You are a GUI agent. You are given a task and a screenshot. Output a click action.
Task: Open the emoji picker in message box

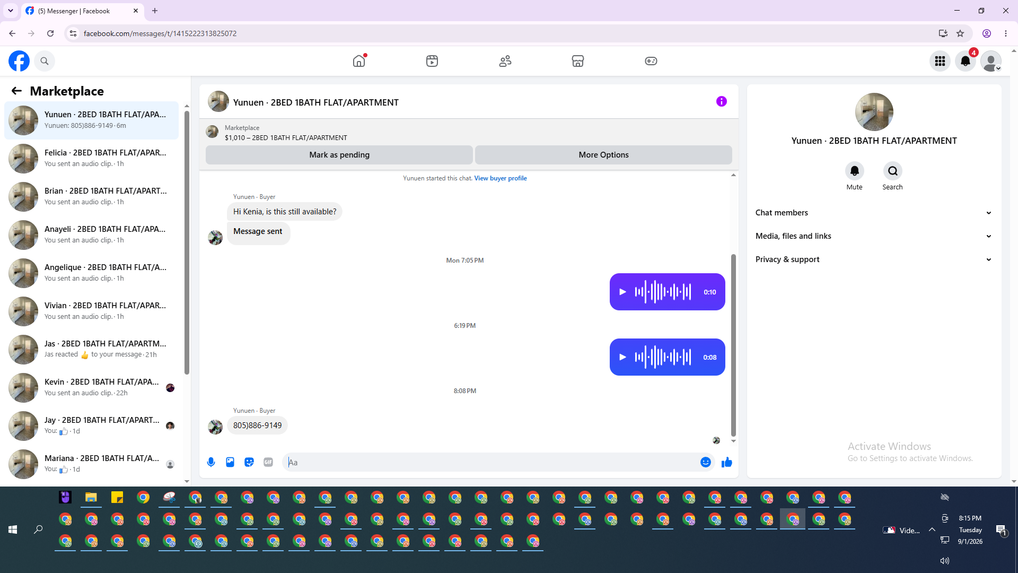pos(705,462)
